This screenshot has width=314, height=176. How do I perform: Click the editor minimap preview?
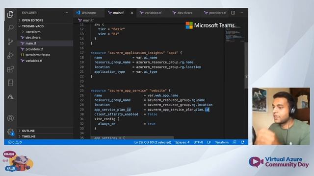tap(235, 34)
